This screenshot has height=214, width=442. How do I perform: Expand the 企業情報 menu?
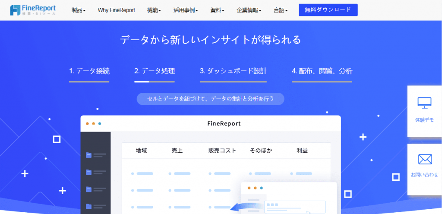(249, 10)
